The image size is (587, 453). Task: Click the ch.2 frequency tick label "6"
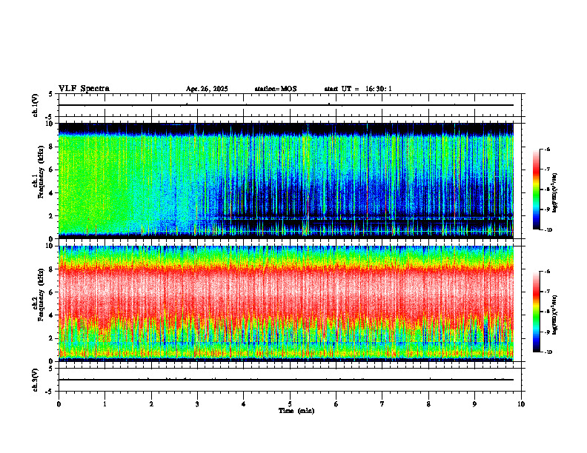[51, 292]
